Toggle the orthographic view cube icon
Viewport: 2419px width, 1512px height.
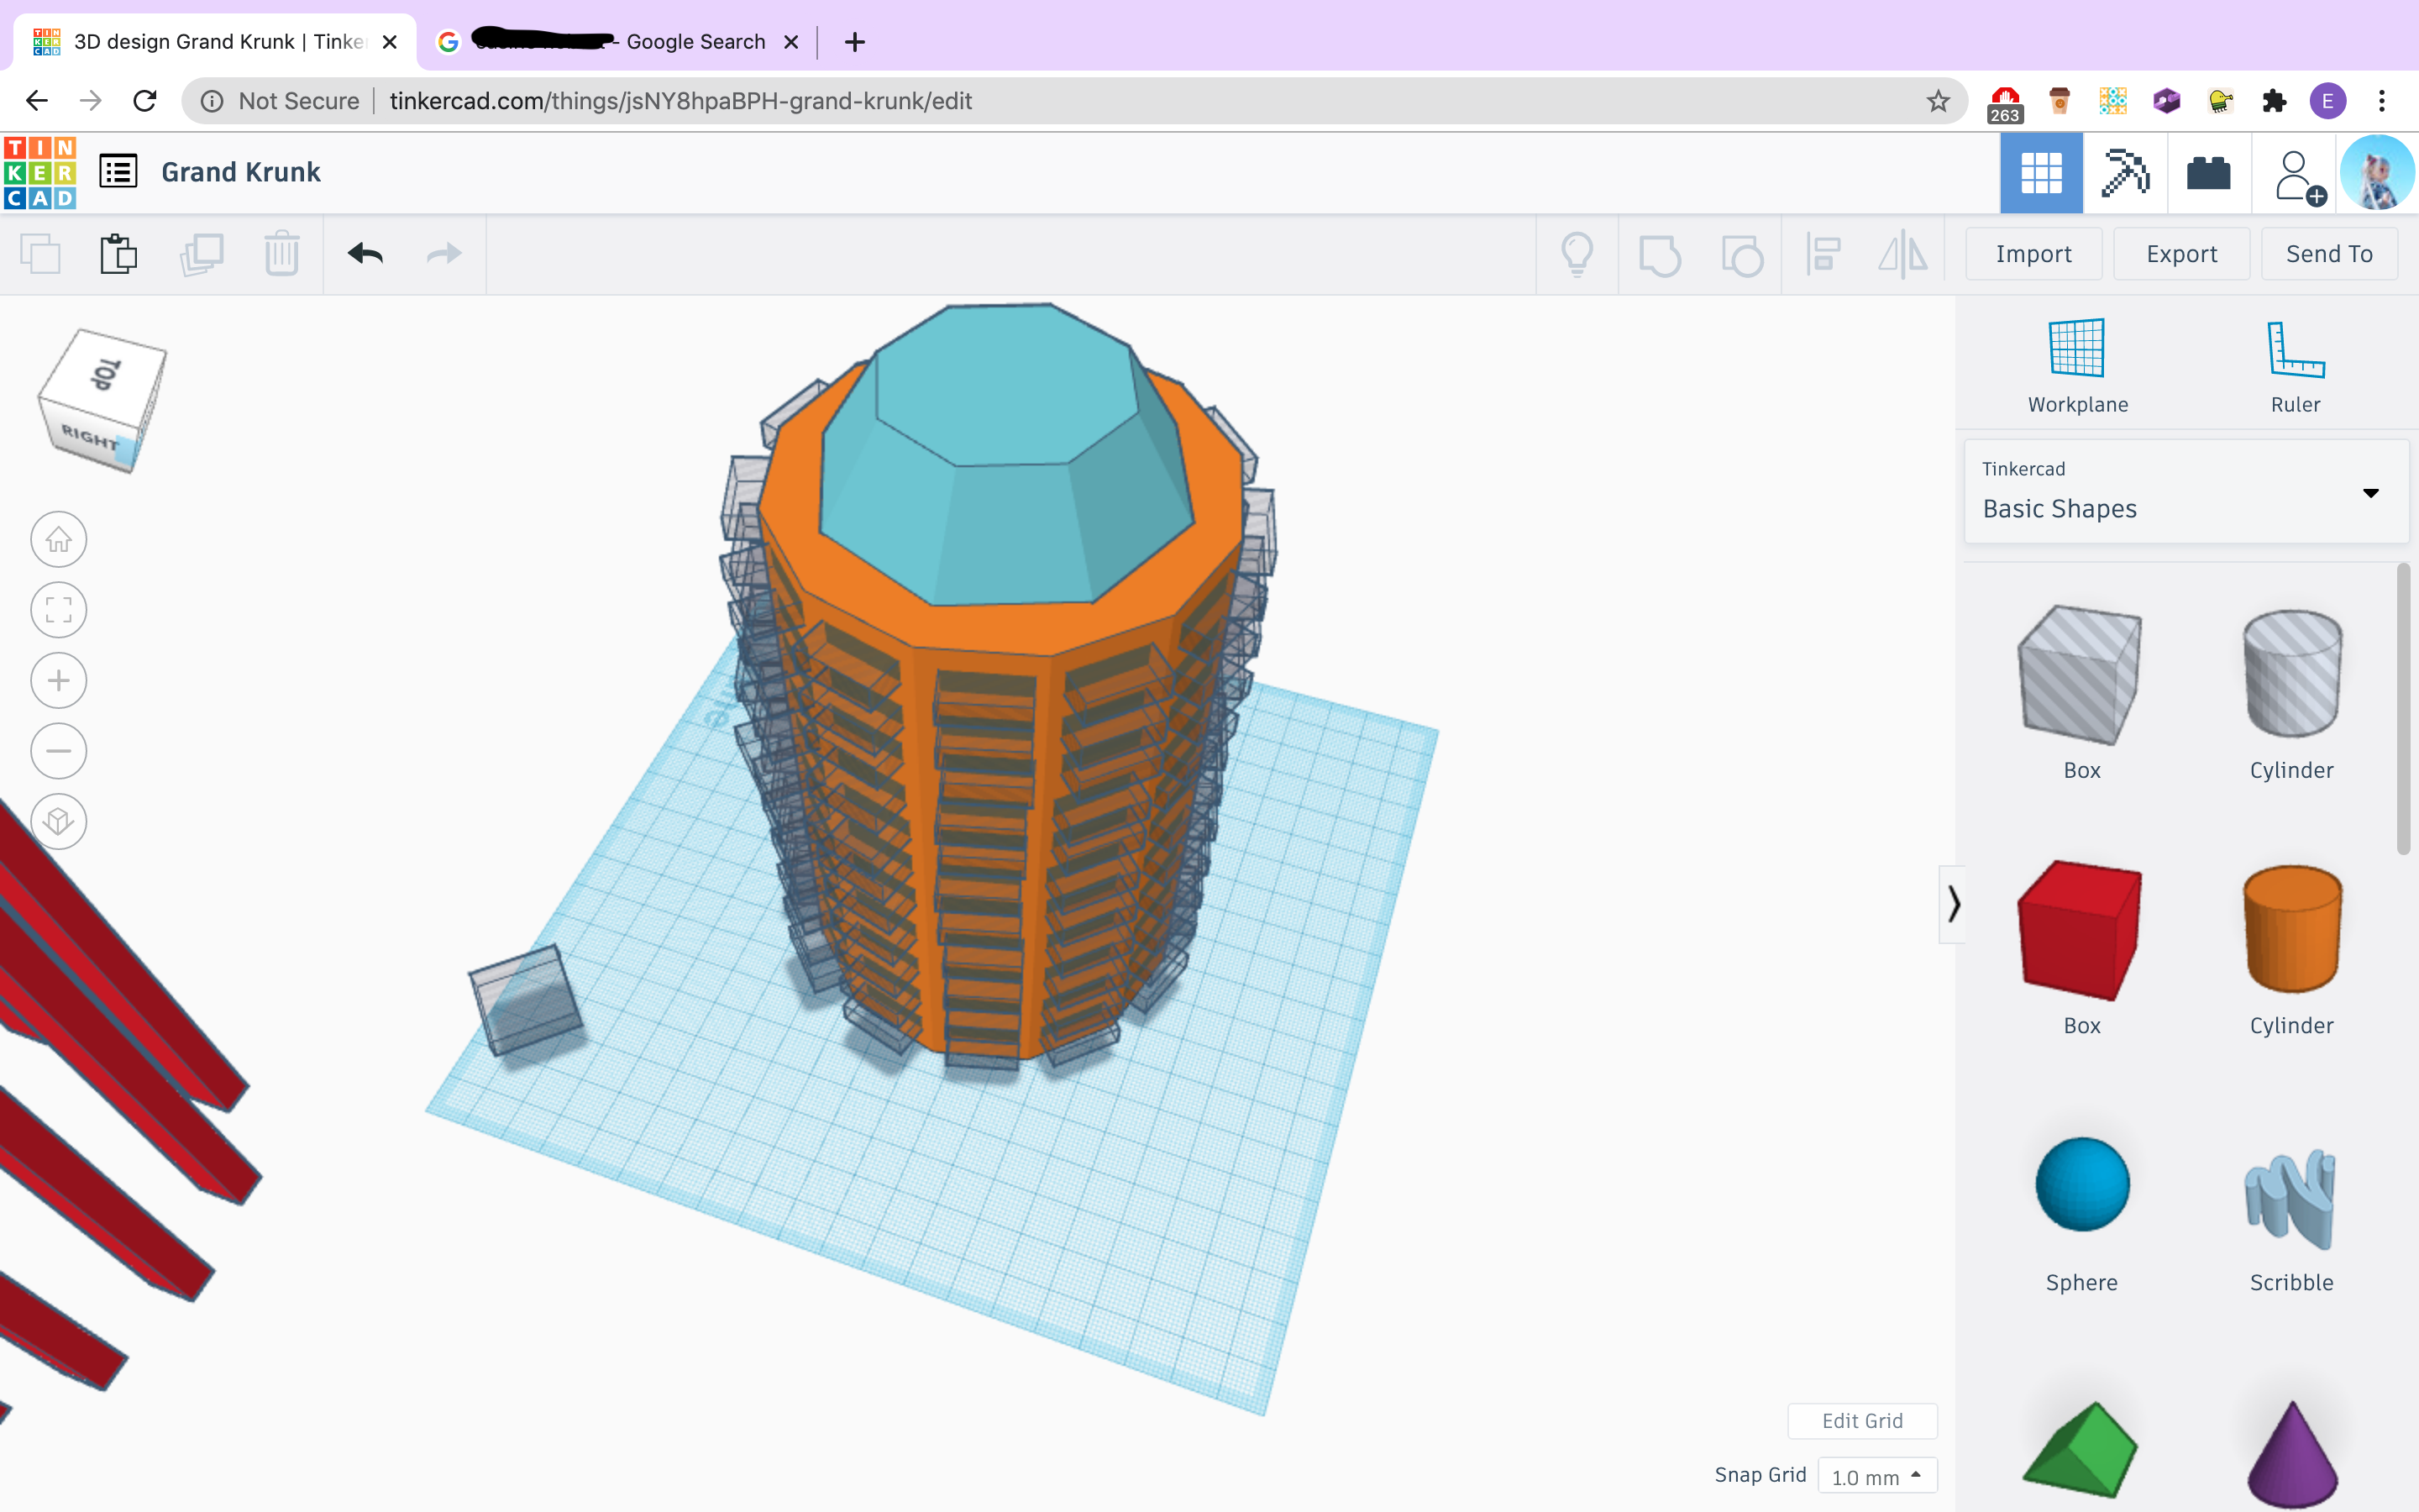[59, 822]
